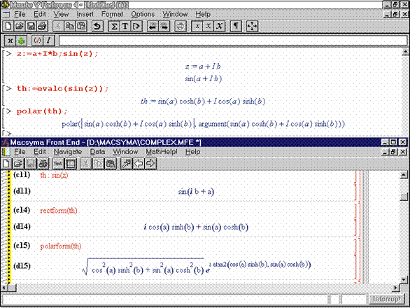Click the Maple worksheet scrollbar up arrow
This screenshot has height=308, width=410.
[x=405, y=52]
